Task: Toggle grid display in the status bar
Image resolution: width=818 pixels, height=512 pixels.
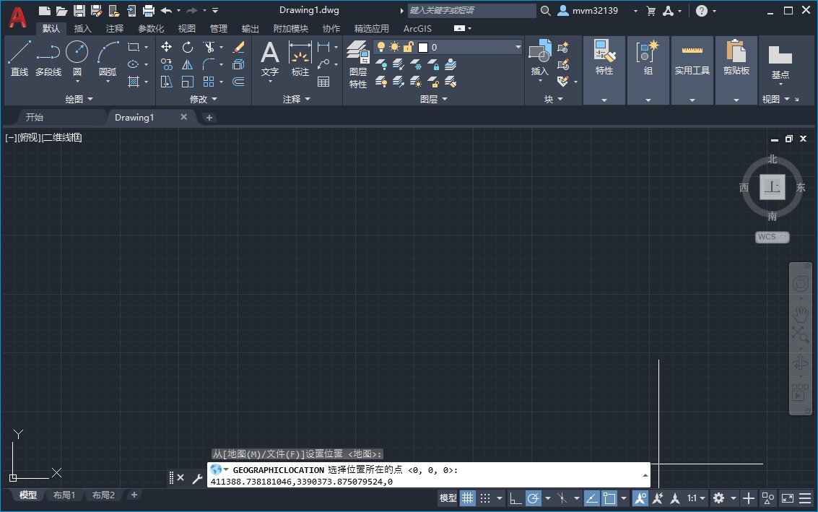Action: point(468,498)
